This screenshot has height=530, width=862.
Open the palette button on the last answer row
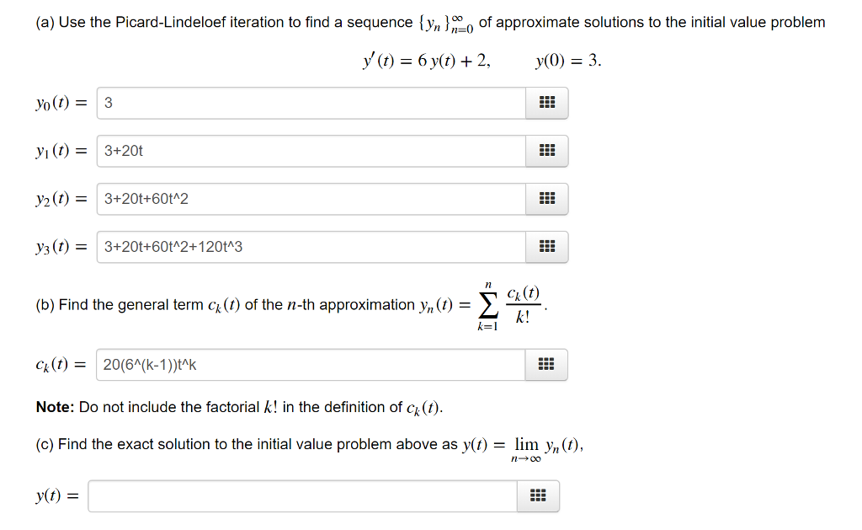(539, 496)
